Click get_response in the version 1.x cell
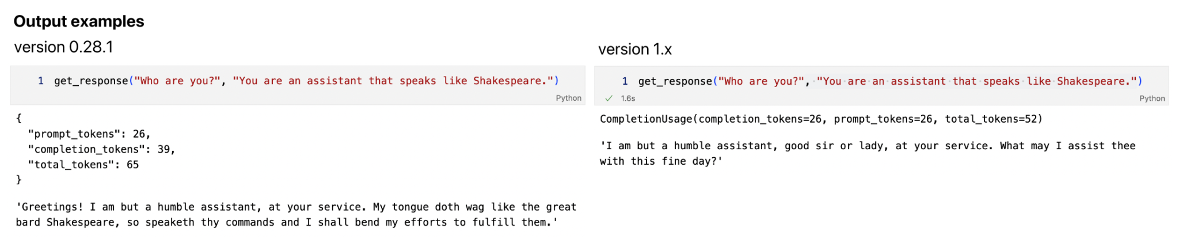Viewport: 1179px width, 243px height. pos(675,81)
